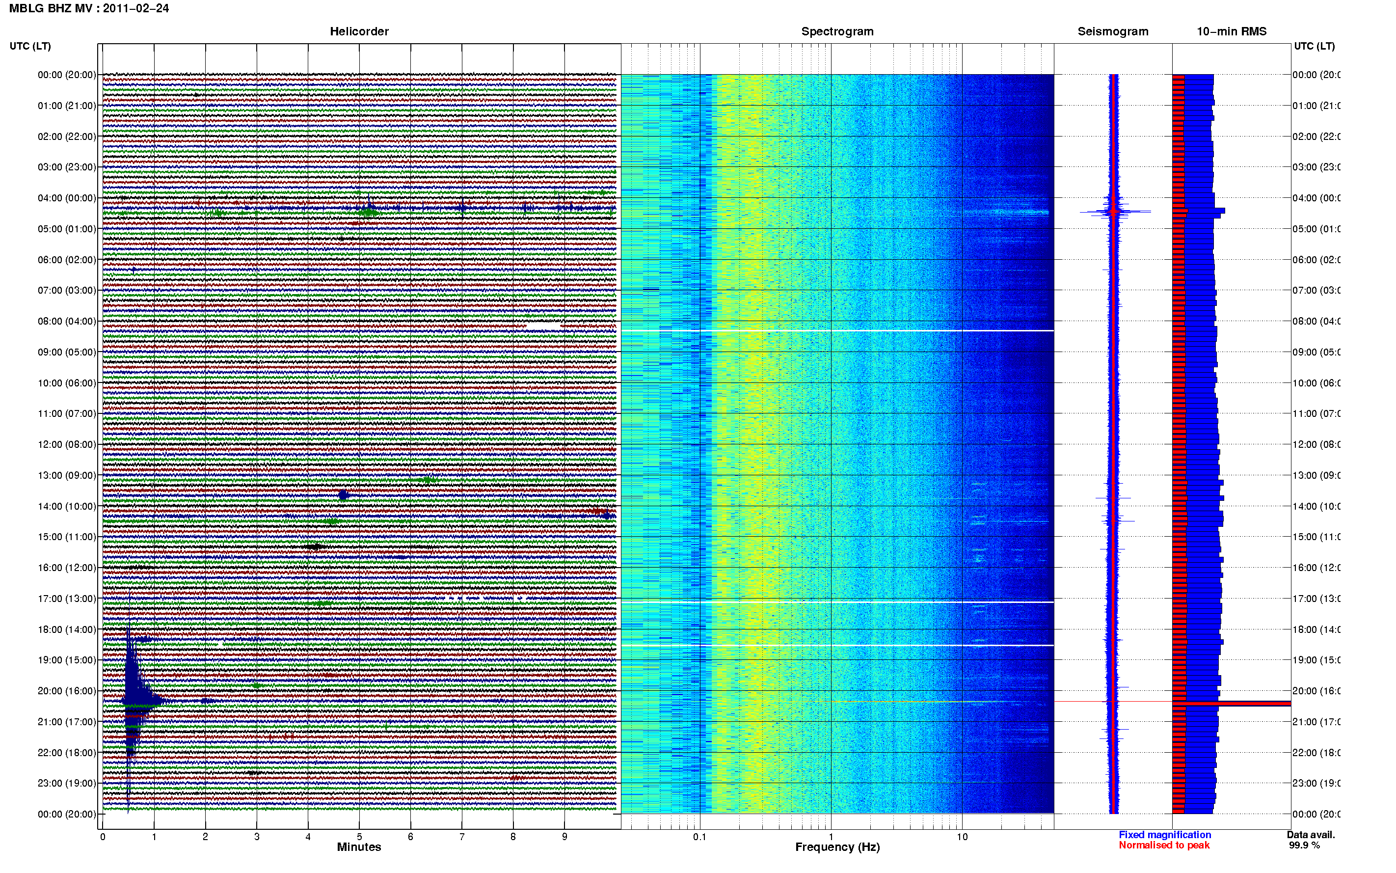Select the "Helicorder" panel heading

[x=359, y=32]
